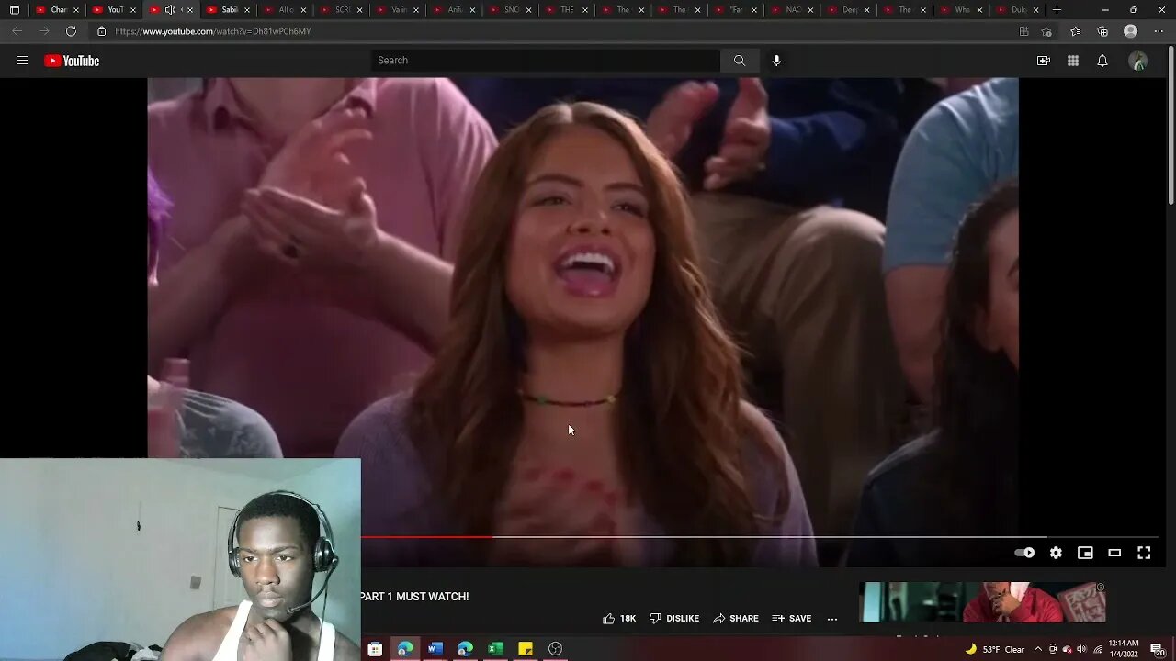Go to YouTube home via logo
Viewport: 1176px width, 661px height.
[x=72, y=61]
